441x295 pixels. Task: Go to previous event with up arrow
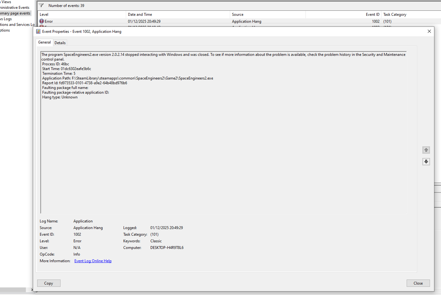coord(426,150)
